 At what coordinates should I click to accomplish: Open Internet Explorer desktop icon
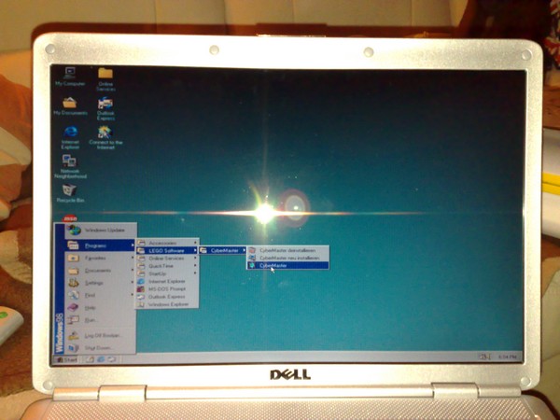70,137
